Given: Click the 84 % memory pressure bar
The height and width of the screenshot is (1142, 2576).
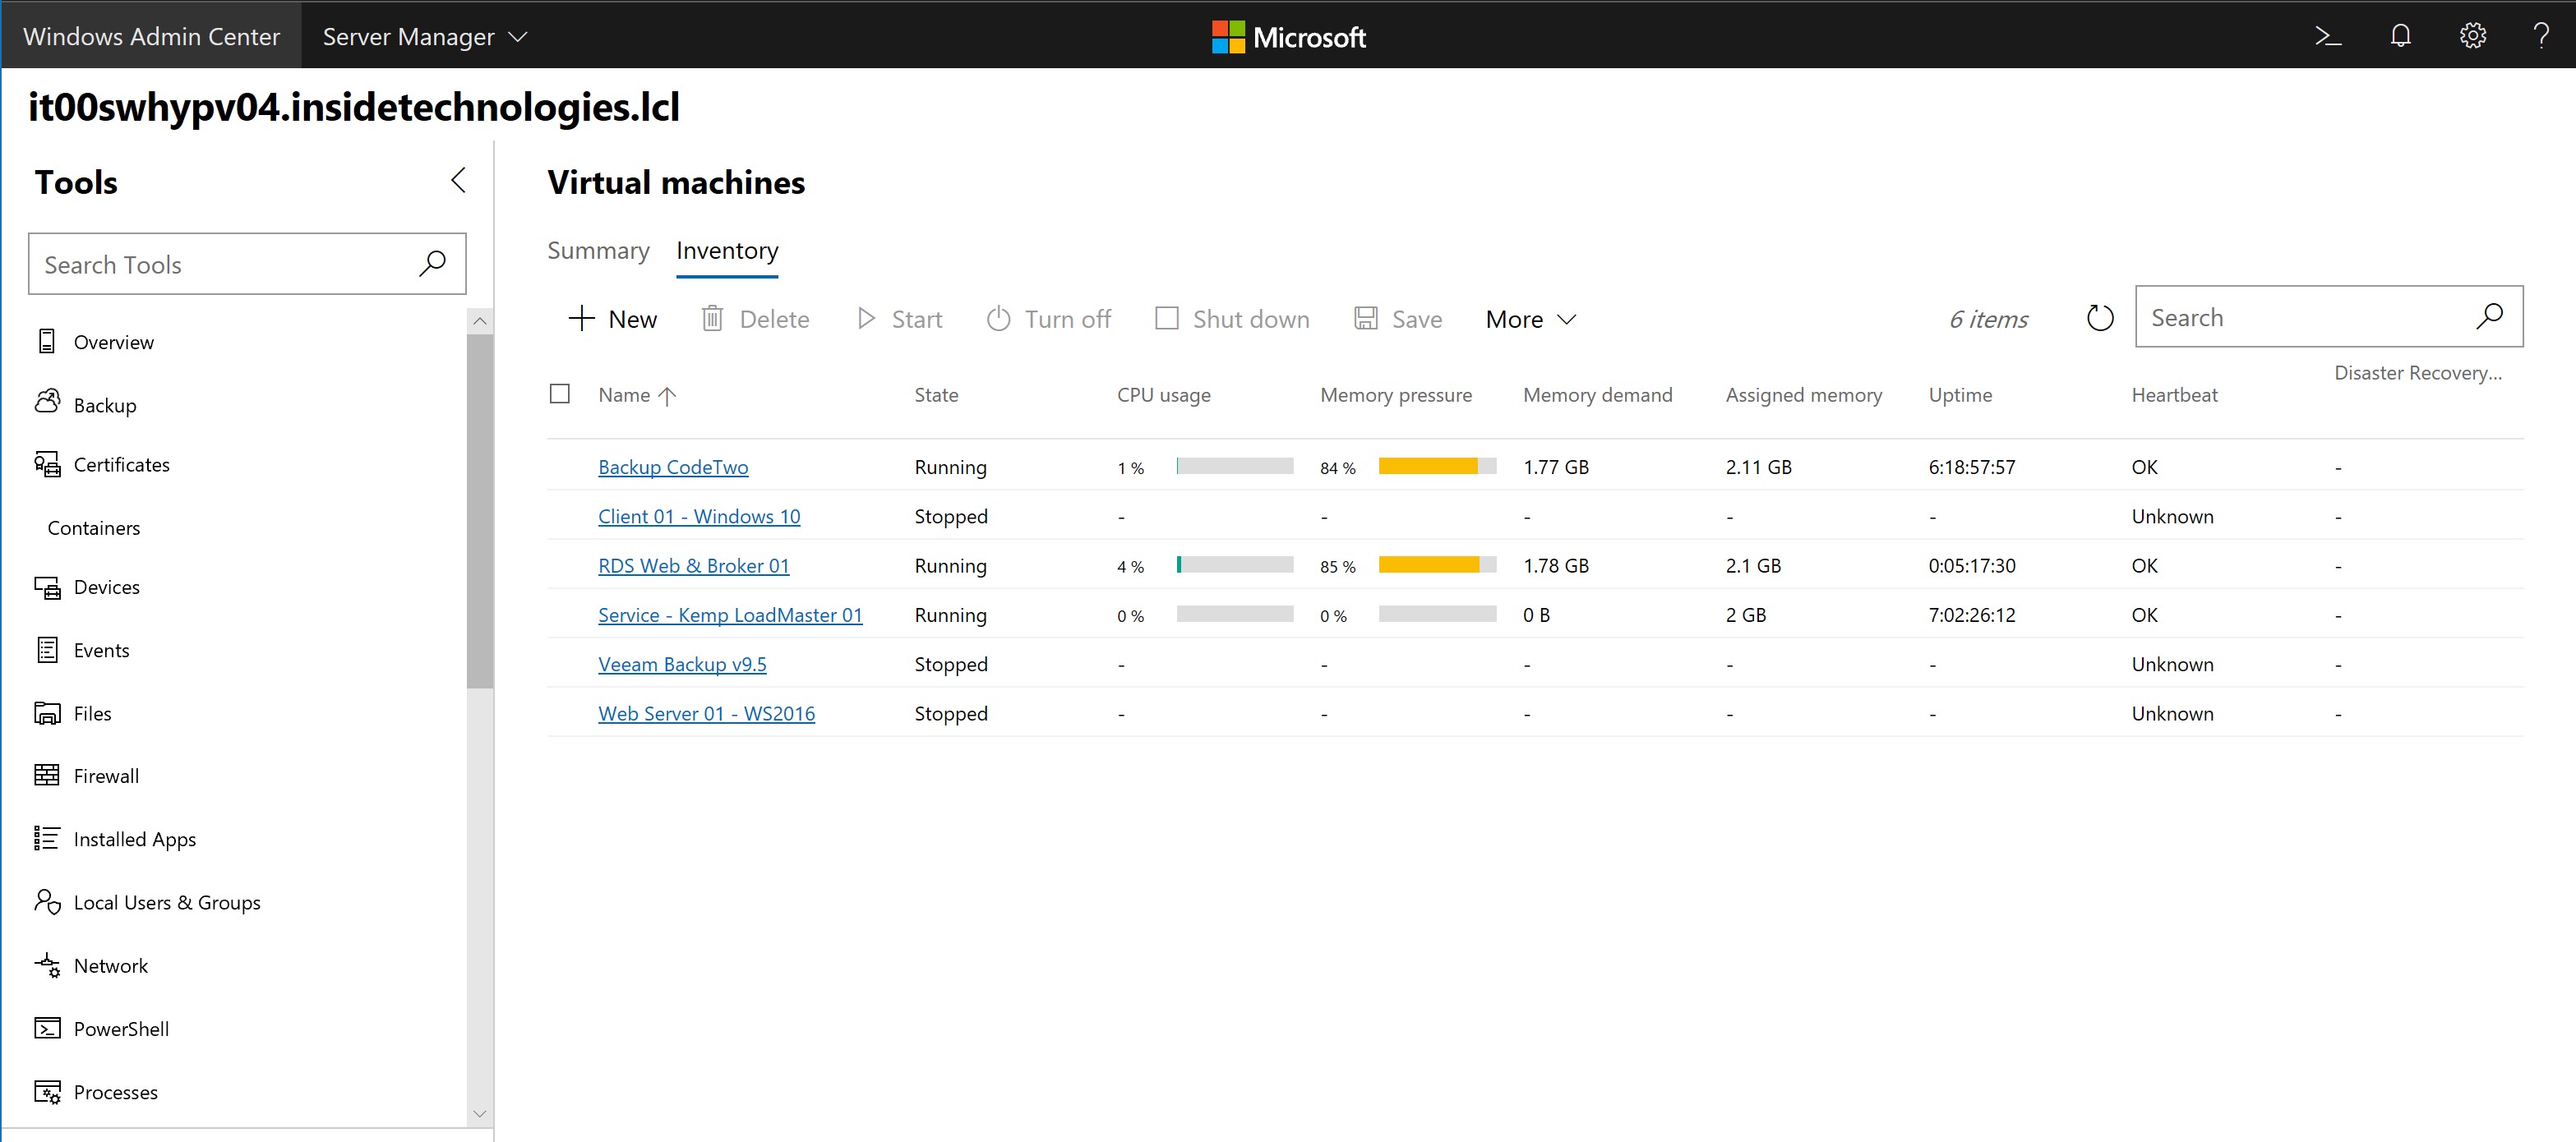Looking at the screenshot, I should point(1437,466).
